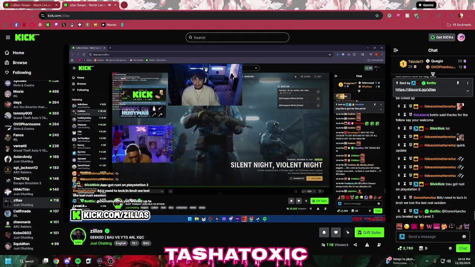Viewport: 475px width, 267px height.
Task: Expand the chat leaderboard chevron
Action: 433,74
